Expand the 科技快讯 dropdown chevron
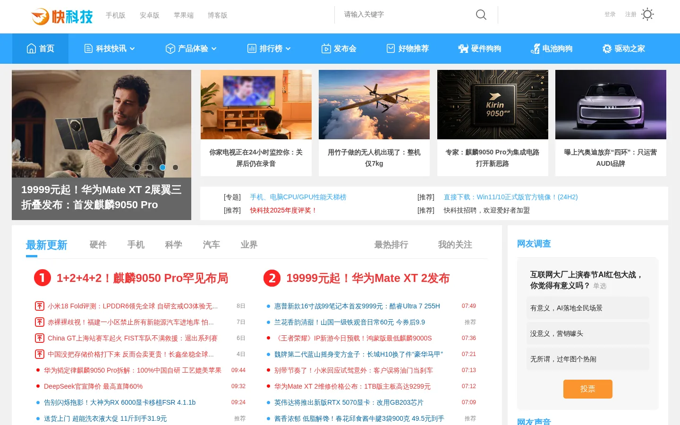Screen dimensions: 680x425 pos(132,49)
